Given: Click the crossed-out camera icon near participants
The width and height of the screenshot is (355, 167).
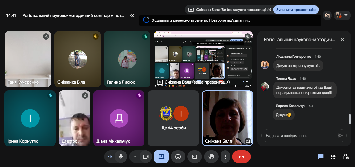Looking at the screenshot, I should [327, 15].
